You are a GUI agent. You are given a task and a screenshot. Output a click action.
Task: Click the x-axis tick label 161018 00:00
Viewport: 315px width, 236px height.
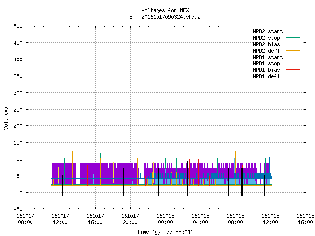click(165, 219)
